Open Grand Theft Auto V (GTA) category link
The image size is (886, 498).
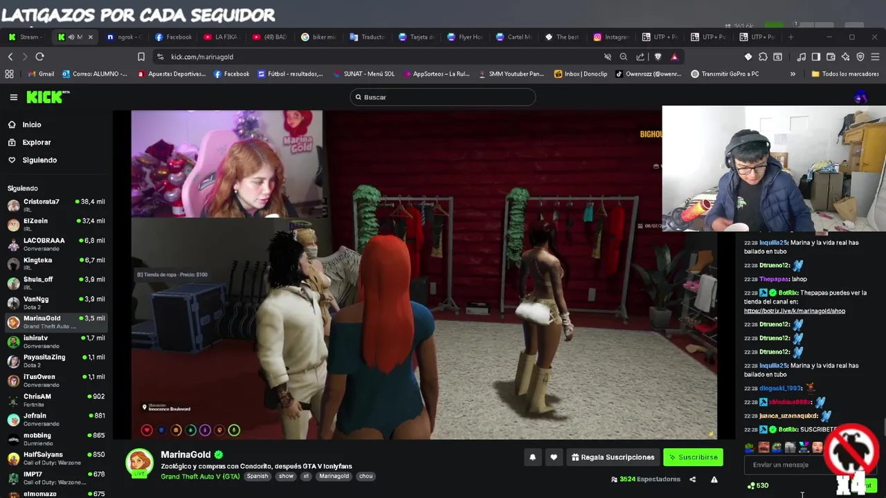200,477
